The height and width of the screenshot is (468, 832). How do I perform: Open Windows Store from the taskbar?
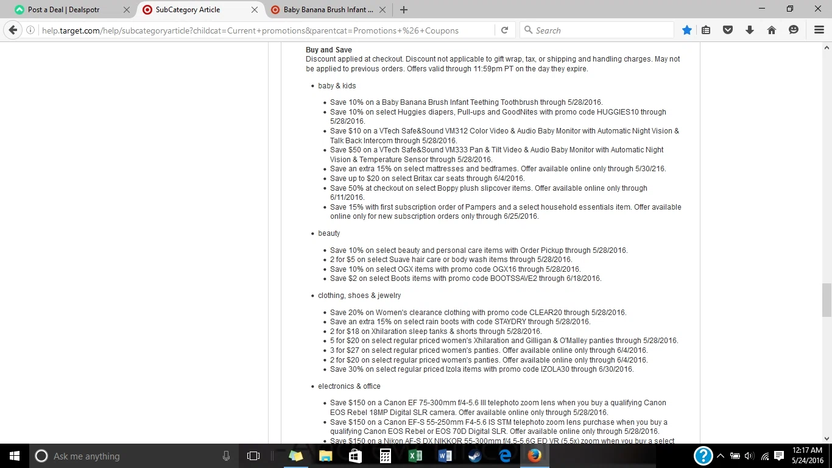tap(355, 456)
